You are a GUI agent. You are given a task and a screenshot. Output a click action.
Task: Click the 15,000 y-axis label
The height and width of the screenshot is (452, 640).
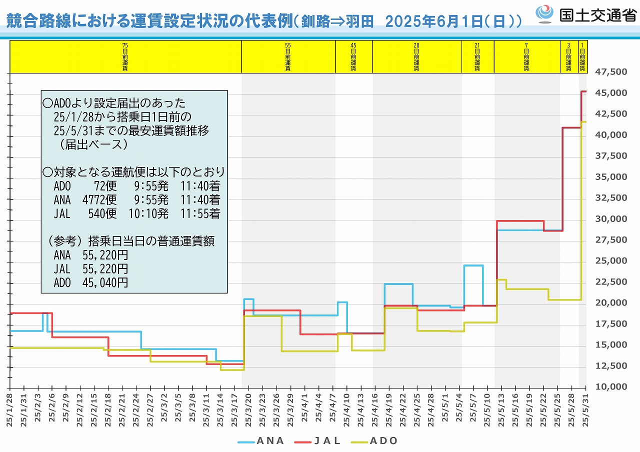(611, 345)
